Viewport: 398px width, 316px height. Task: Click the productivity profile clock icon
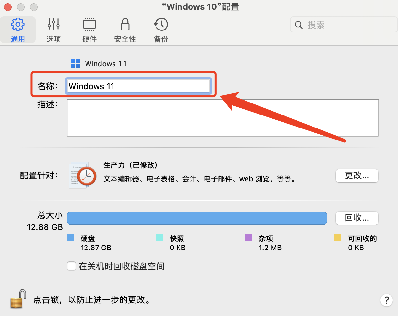(83, 175)
